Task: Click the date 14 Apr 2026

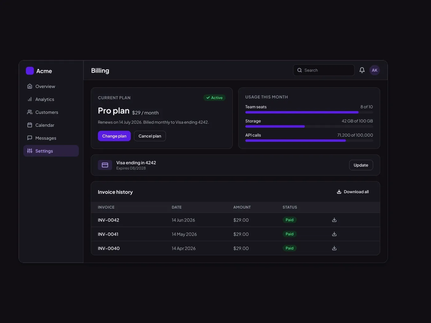Action: [183, 248]
